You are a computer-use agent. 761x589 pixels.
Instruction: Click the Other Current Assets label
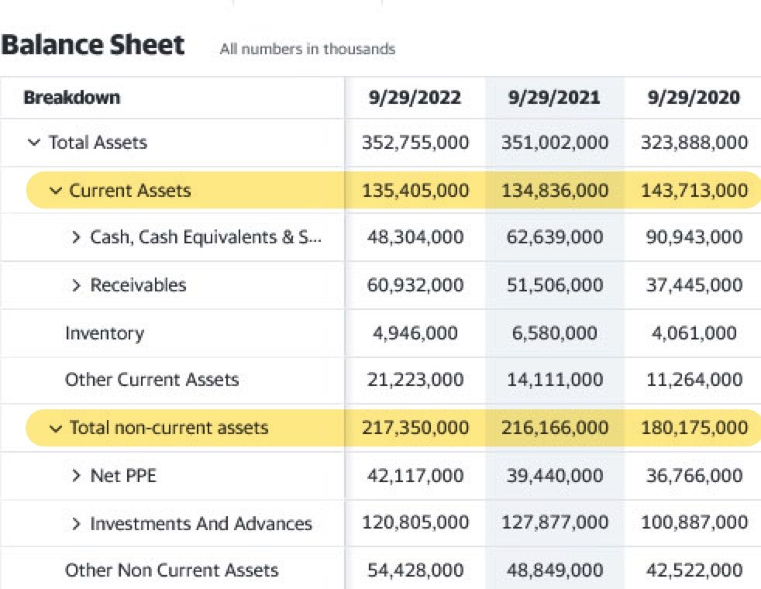[152, 380]
